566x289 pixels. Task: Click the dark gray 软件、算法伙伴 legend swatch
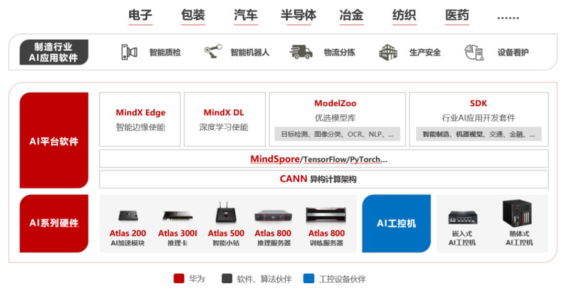[x=227, y=279]
